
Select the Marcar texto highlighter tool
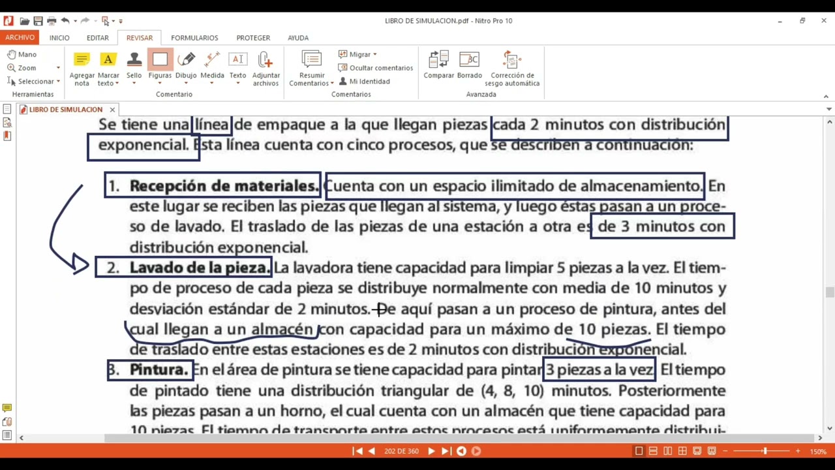108,69
